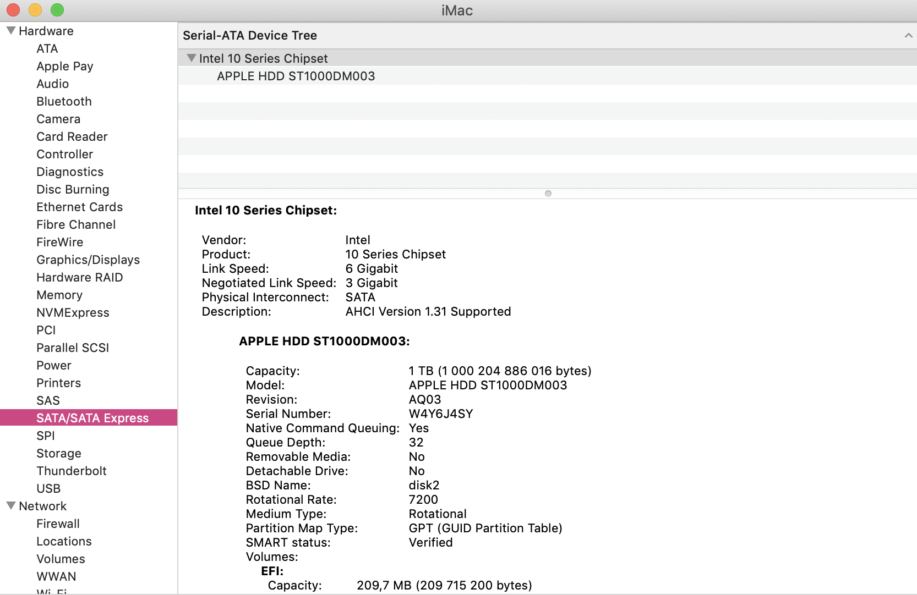Select Fibre Channel in the sidebar
The image size is (917, 595).
tap(76, 224)
